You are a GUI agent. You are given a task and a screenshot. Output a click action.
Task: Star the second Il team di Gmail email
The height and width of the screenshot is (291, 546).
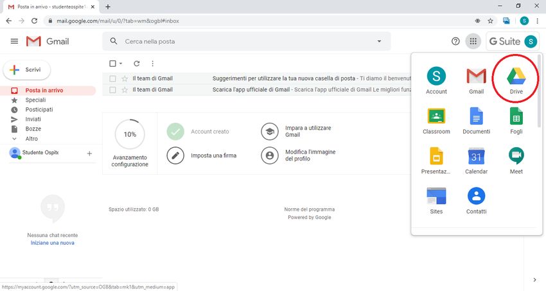[x=125, y=90]
